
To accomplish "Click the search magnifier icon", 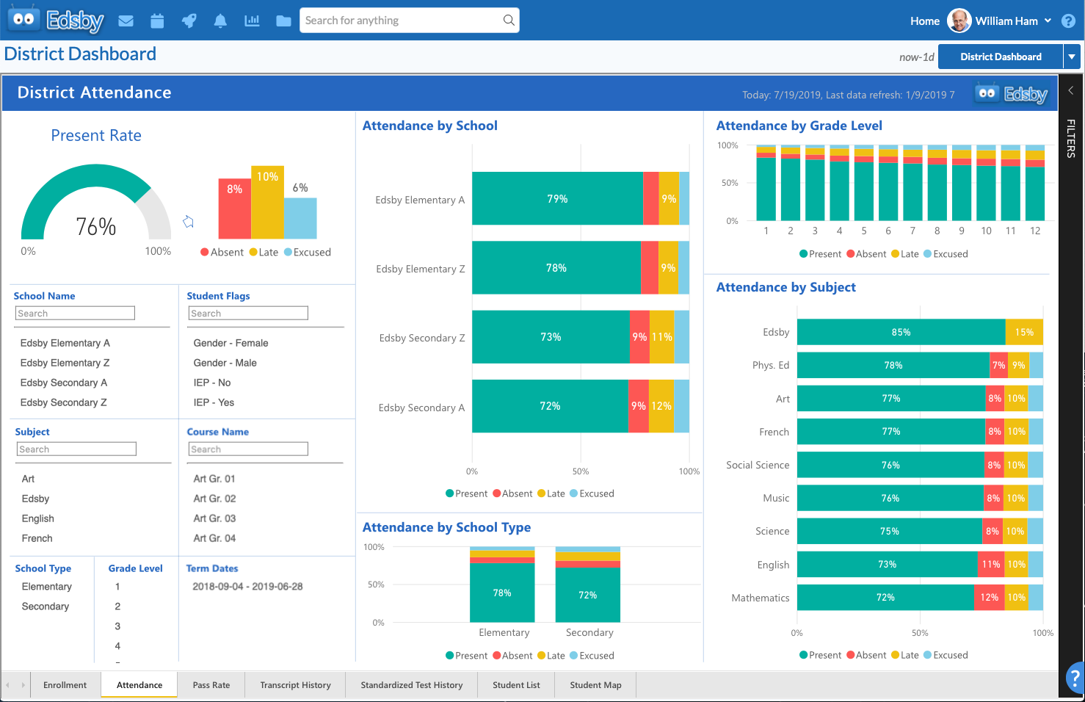I will (x=509, y=21).
